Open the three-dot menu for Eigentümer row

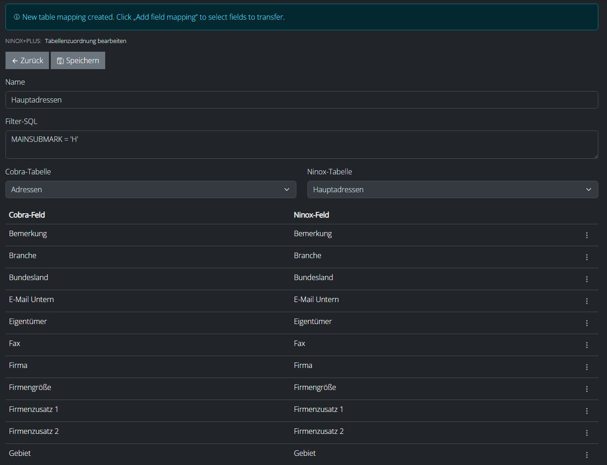587,323
